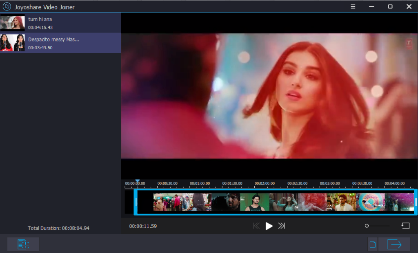Image resolution: width=418 pixels, height=253 pixels.
Task: Click the current time 00:00:11.59 readout
Action: click(143, 226)
